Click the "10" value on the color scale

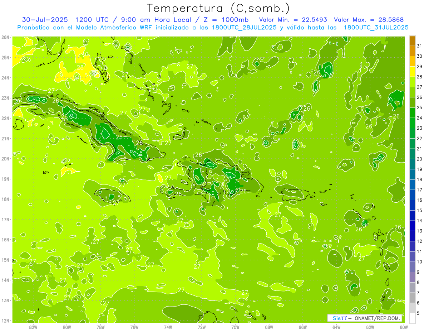click(419, 262)
